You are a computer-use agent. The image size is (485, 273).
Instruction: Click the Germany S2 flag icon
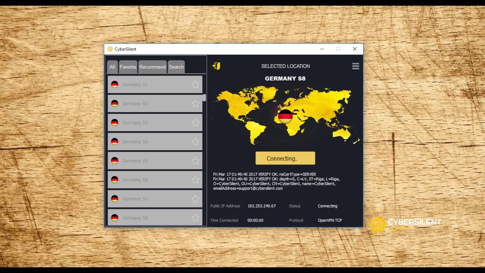click(x=114, y=104)
